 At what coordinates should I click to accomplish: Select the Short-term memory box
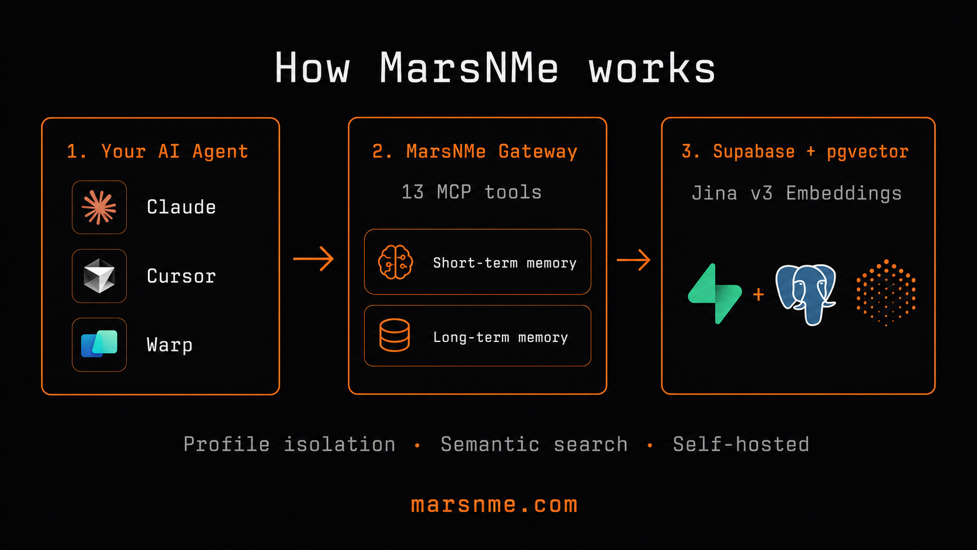pos(477,262)
